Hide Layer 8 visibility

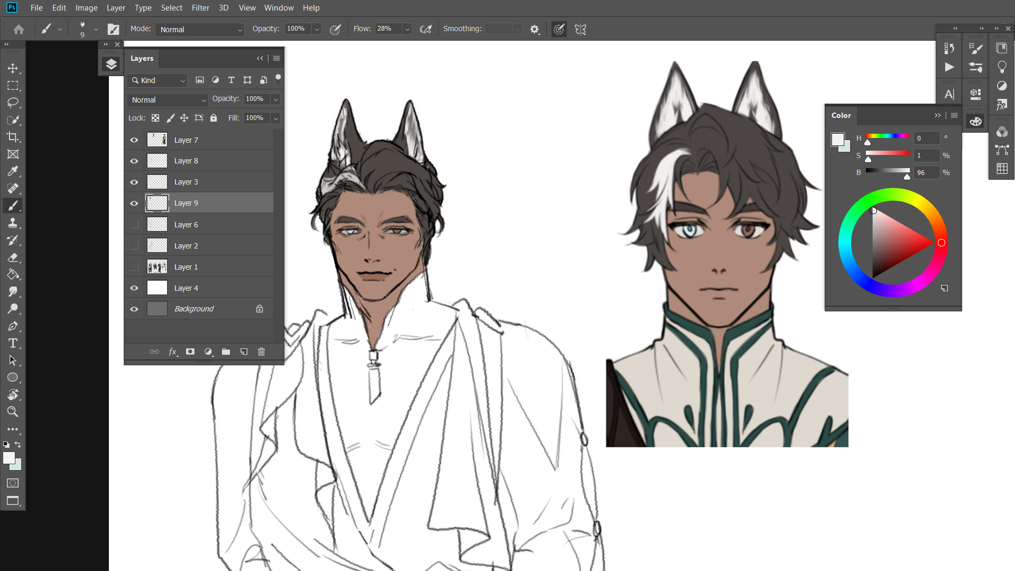coord(134,161)
